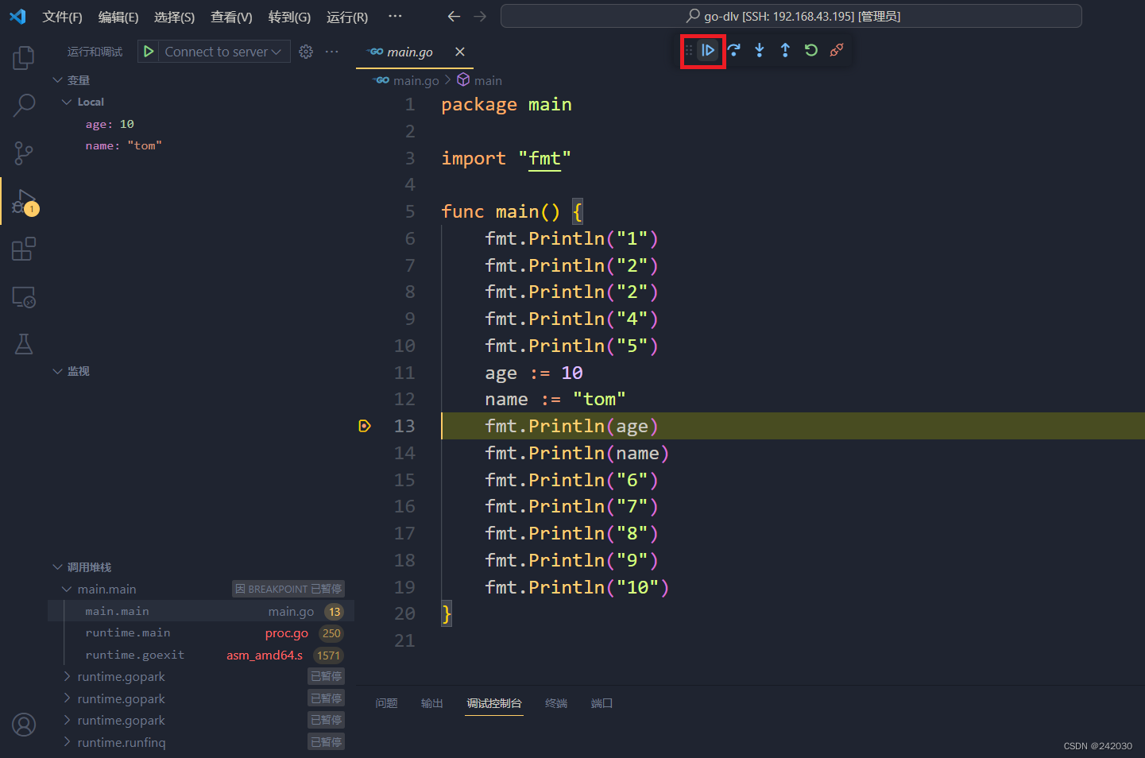The image size is (1145, 758).
Task: Click the import "fmt" line
Action: (x=506, y=158)
